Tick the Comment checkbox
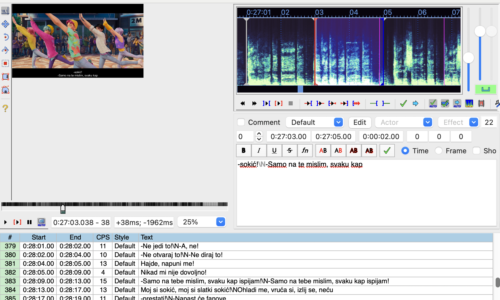The height and width of the screenshot is (300, 500). click(x=241, y=122)
